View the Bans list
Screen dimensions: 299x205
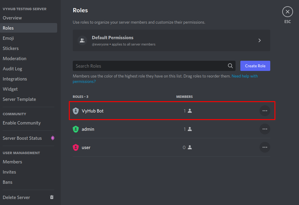click(7, 182)
